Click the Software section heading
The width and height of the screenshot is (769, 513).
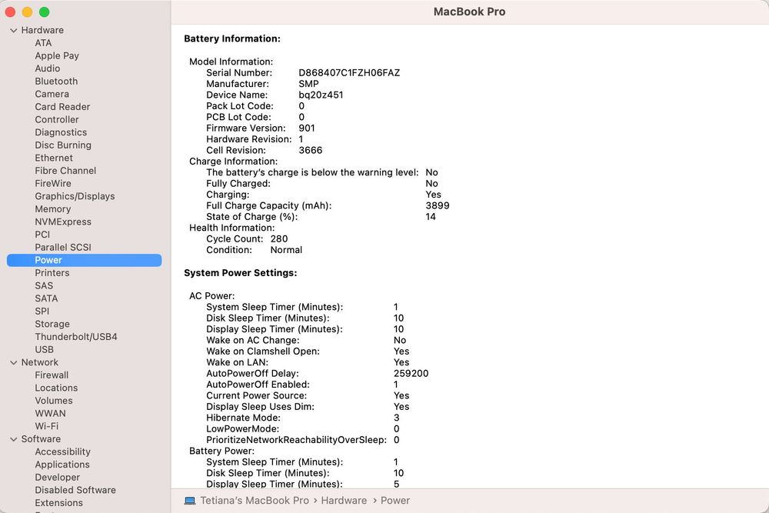coord(42,439)
